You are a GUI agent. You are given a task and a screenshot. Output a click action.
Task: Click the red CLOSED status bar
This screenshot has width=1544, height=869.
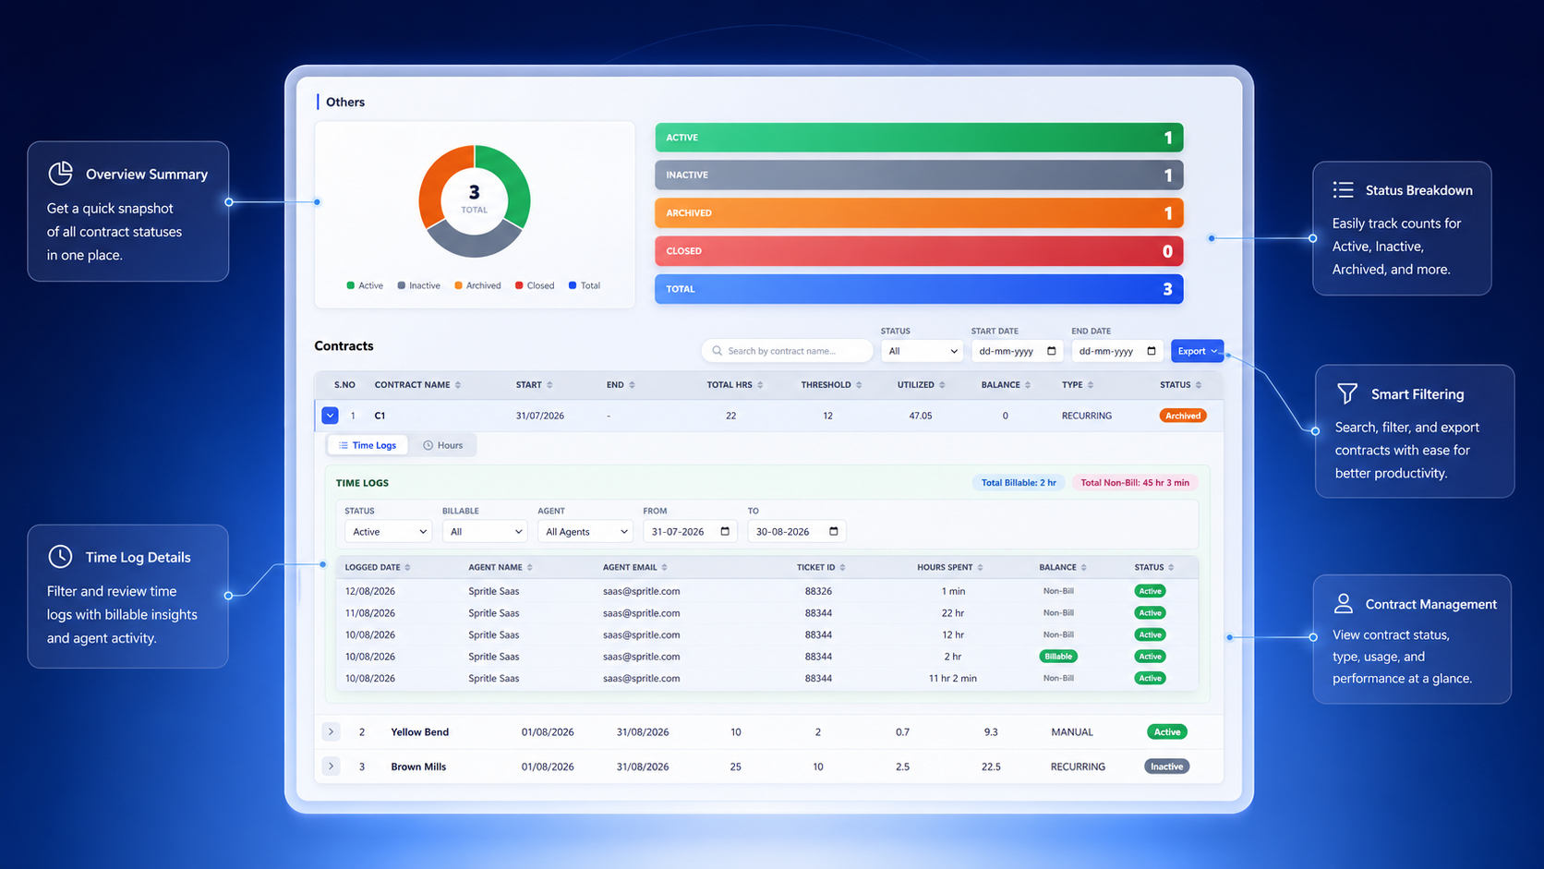tap(919, 251)
